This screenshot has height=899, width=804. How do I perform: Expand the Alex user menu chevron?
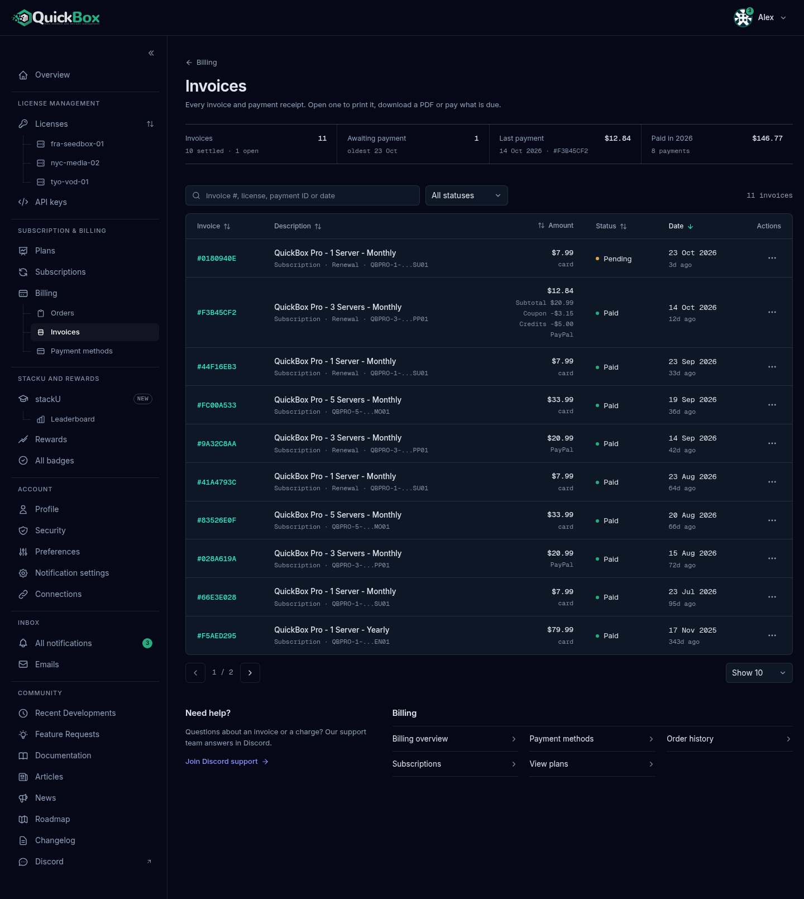(783, 18)
